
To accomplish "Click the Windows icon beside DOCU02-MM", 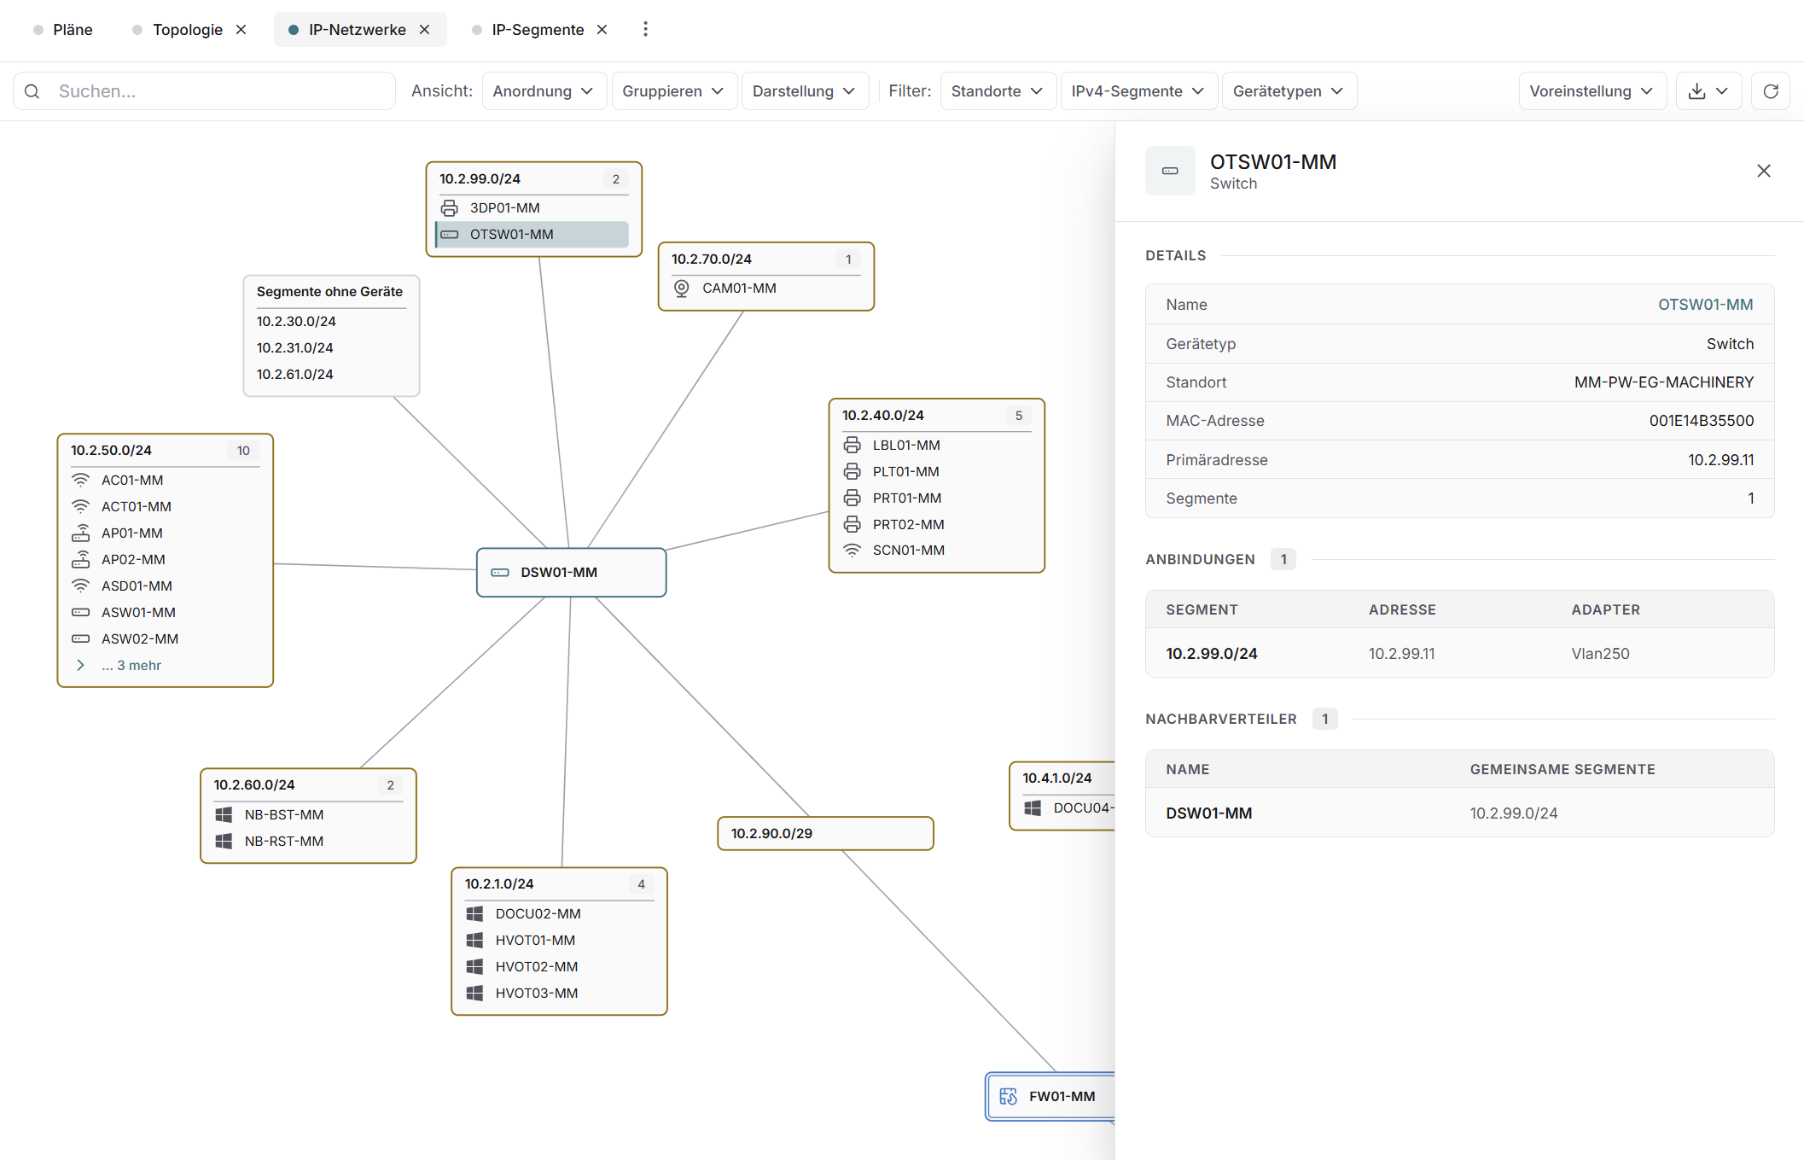I will point(475,913).
